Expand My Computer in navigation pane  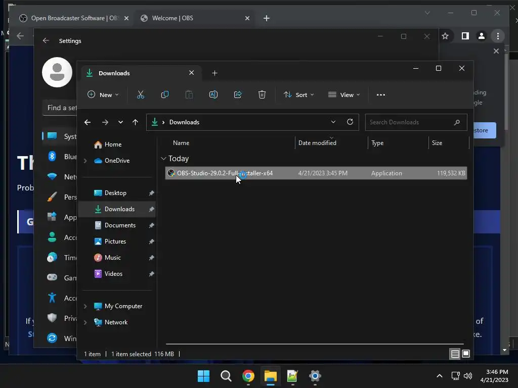(85, 306)
